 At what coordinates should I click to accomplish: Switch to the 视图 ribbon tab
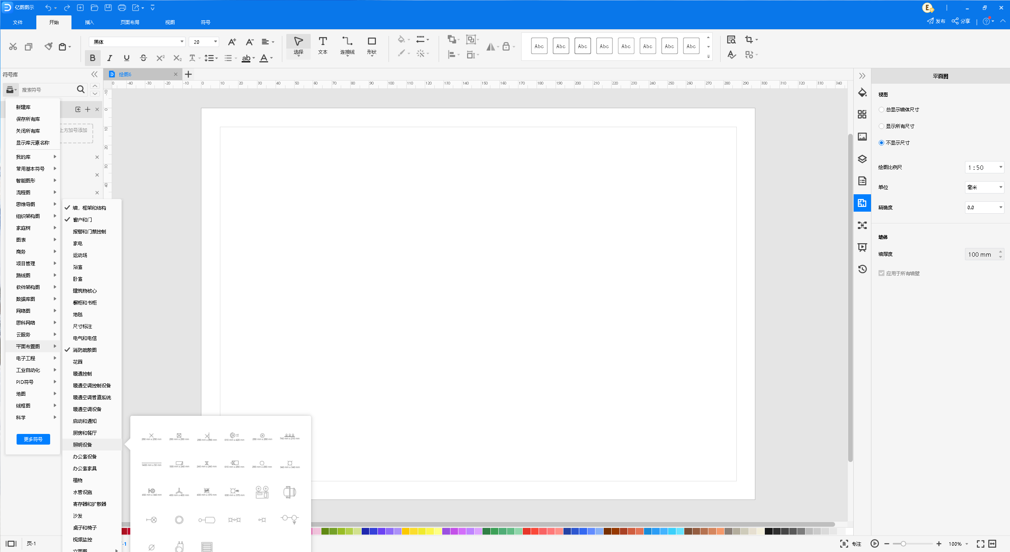point(170,22)
